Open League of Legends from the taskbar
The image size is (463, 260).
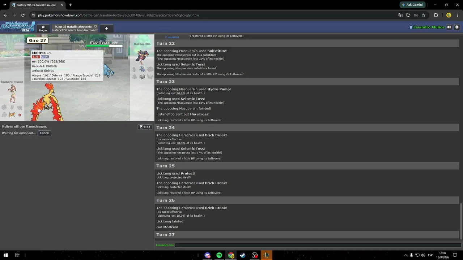pyautogui.click(x=267, y=255)
